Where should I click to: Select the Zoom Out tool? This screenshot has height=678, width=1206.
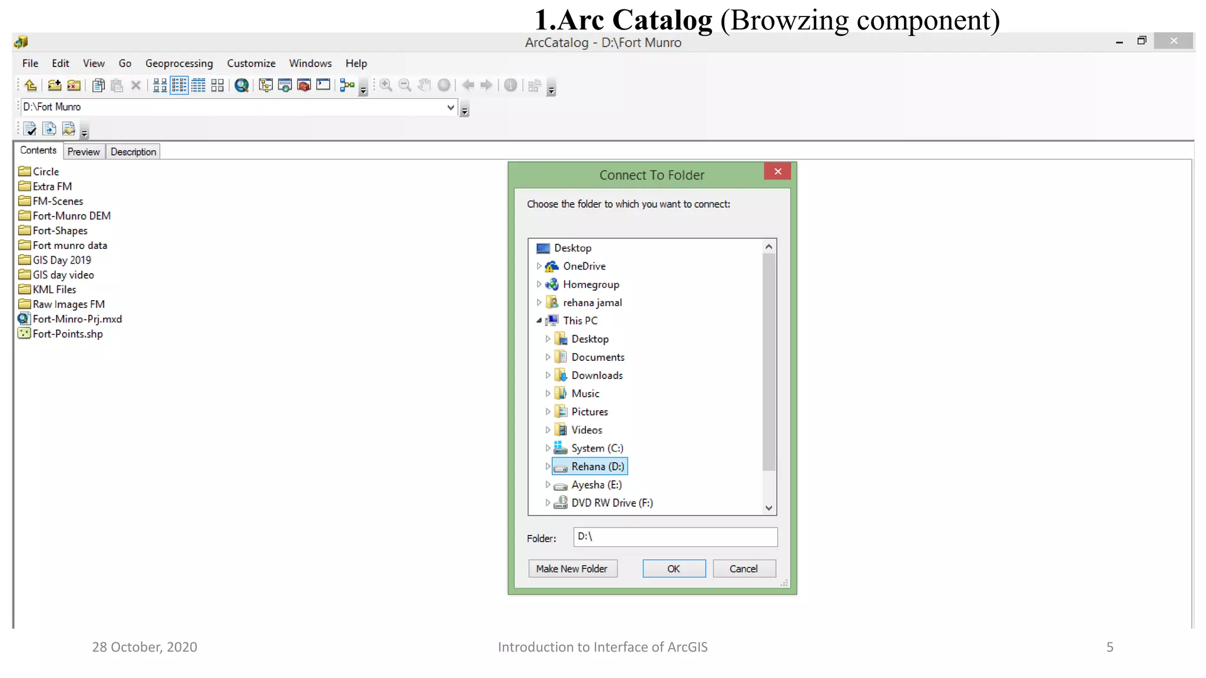(405, 85)
